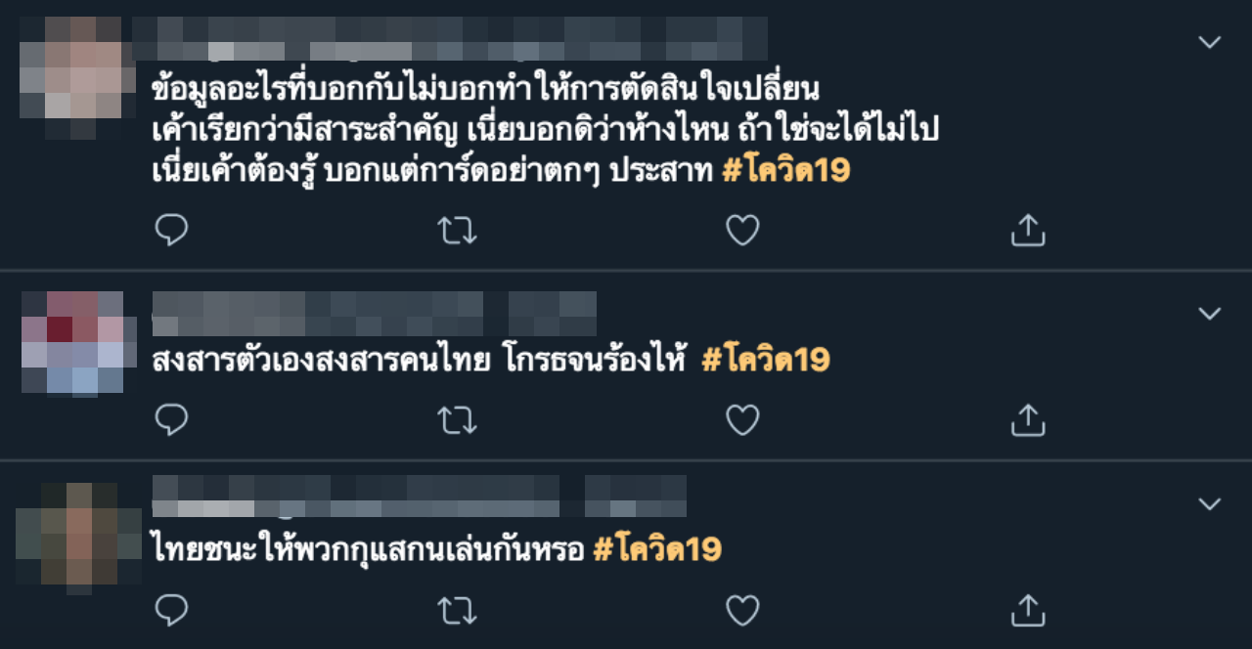Open the chevron menu of the third tweet
Viewport: 1252px width, 649px height.
(x=1210, y=504)
